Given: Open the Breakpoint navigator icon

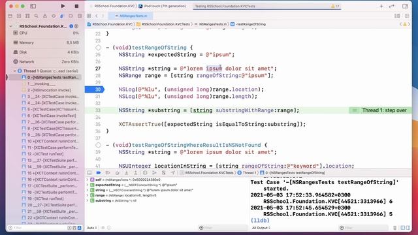Looking at the screenshot, I should click(x=71, y=16).
